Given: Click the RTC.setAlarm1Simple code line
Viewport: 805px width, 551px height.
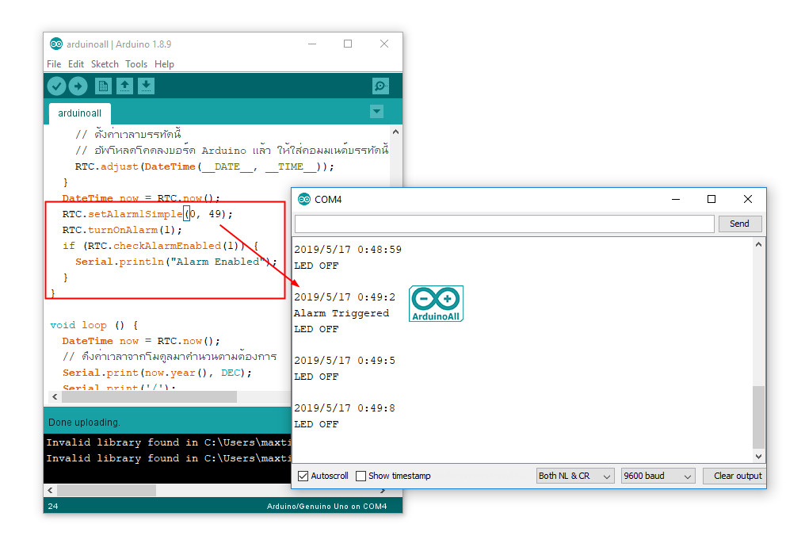Looking at the screenshot, I should tap(147, 214).
